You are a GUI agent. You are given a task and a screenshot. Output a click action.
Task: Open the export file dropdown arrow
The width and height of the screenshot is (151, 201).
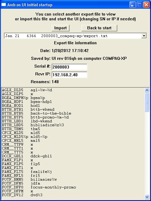coord(144,36)
